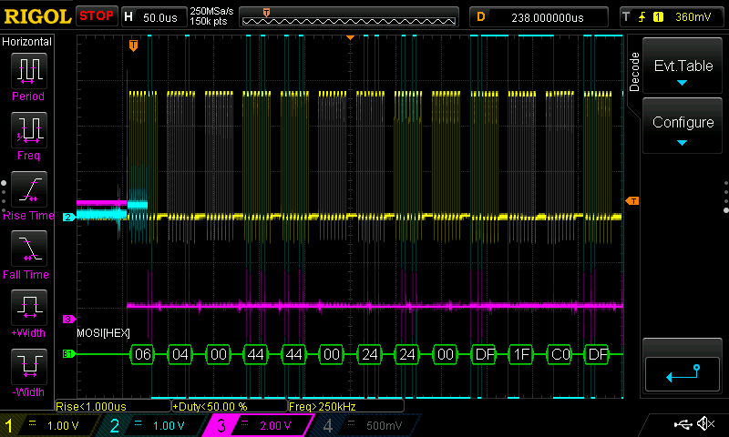Click the decoded byte 04
The height and width of the screenshot is (437, 729).
point(180,354)
